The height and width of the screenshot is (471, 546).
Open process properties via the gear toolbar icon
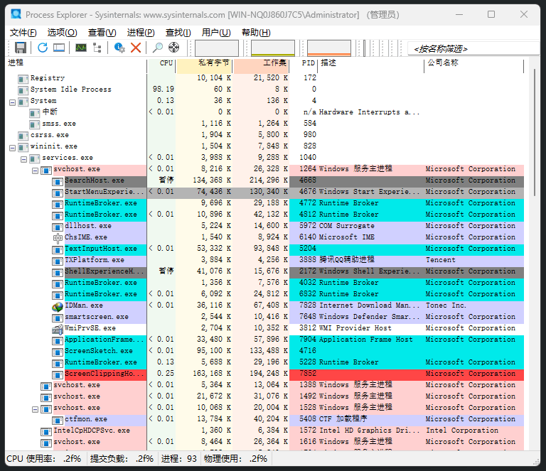point(119,48)
